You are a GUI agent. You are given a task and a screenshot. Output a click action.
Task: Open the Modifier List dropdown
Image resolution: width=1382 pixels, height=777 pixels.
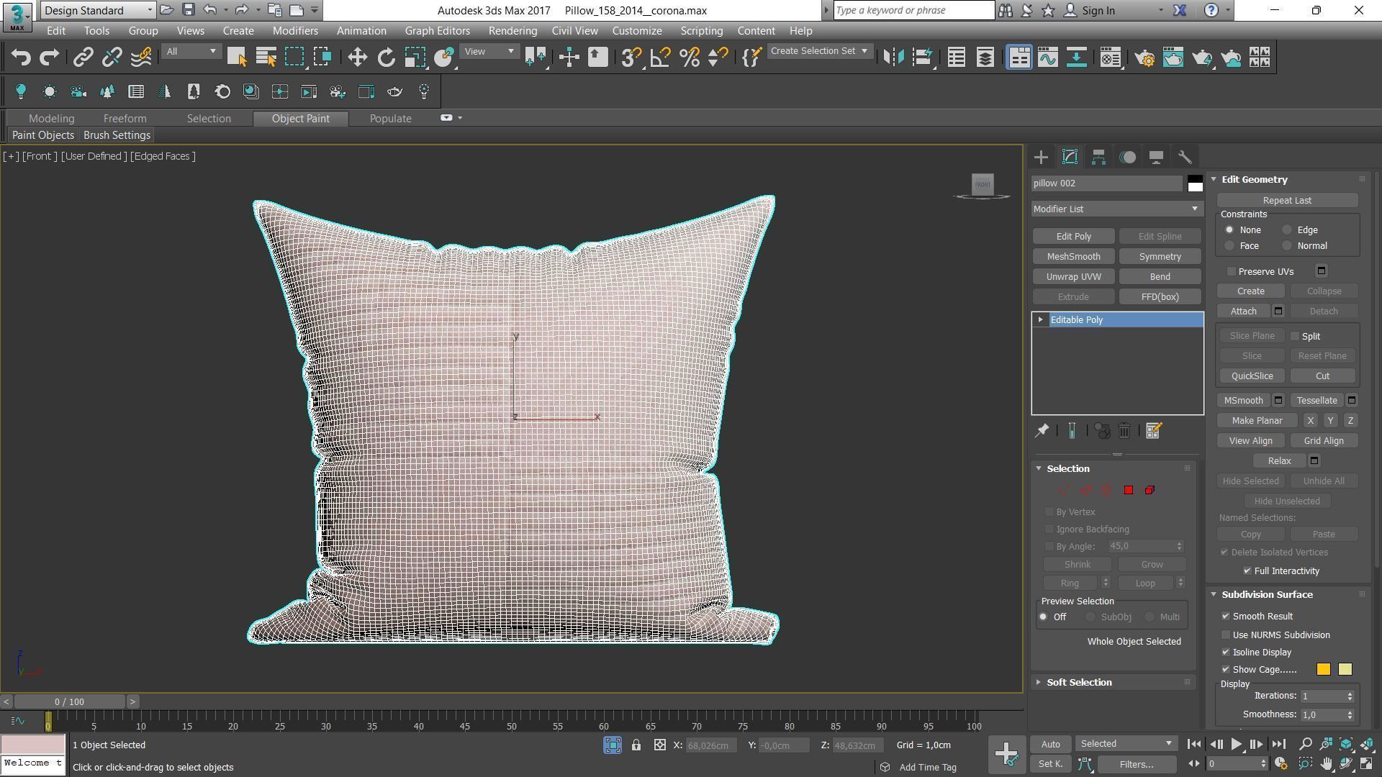(1117, 209)
